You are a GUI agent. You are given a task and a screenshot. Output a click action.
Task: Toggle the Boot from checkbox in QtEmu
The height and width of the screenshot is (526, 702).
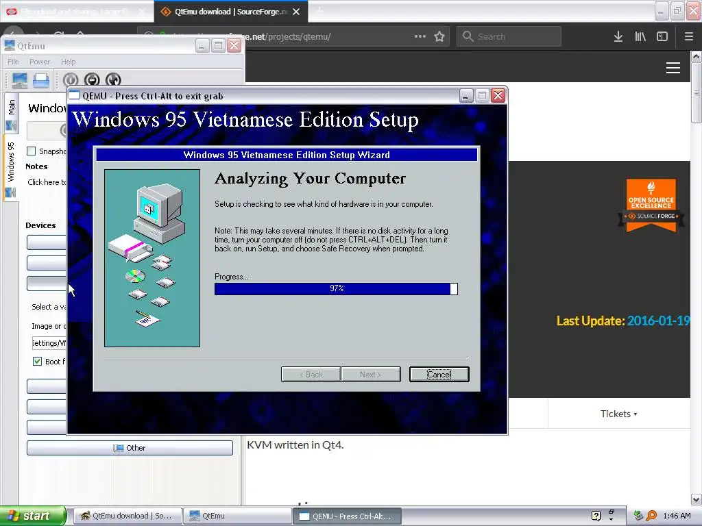tap(37, 362)
